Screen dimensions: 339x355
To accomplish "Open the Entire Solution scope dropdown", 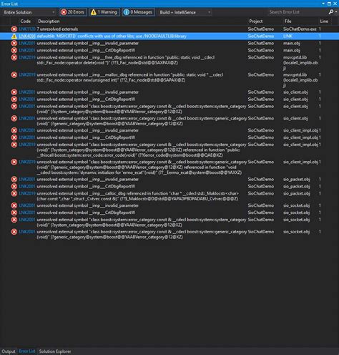I will pyautogui.click(x=29, y=12).
